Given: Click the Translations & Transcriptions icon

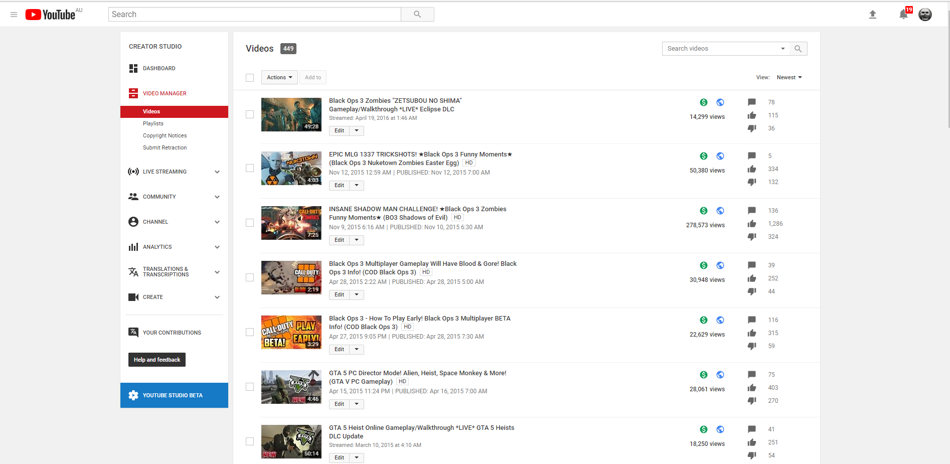Looking at the screenshot, I should tap(133, 272).
